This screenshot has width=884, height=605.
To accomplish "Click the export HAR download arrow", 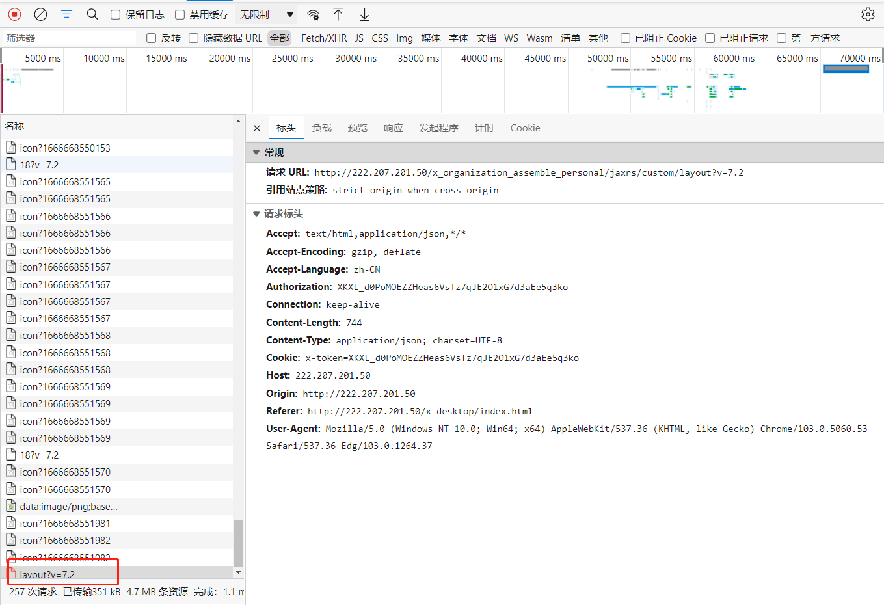I will [x=364, y=14].
